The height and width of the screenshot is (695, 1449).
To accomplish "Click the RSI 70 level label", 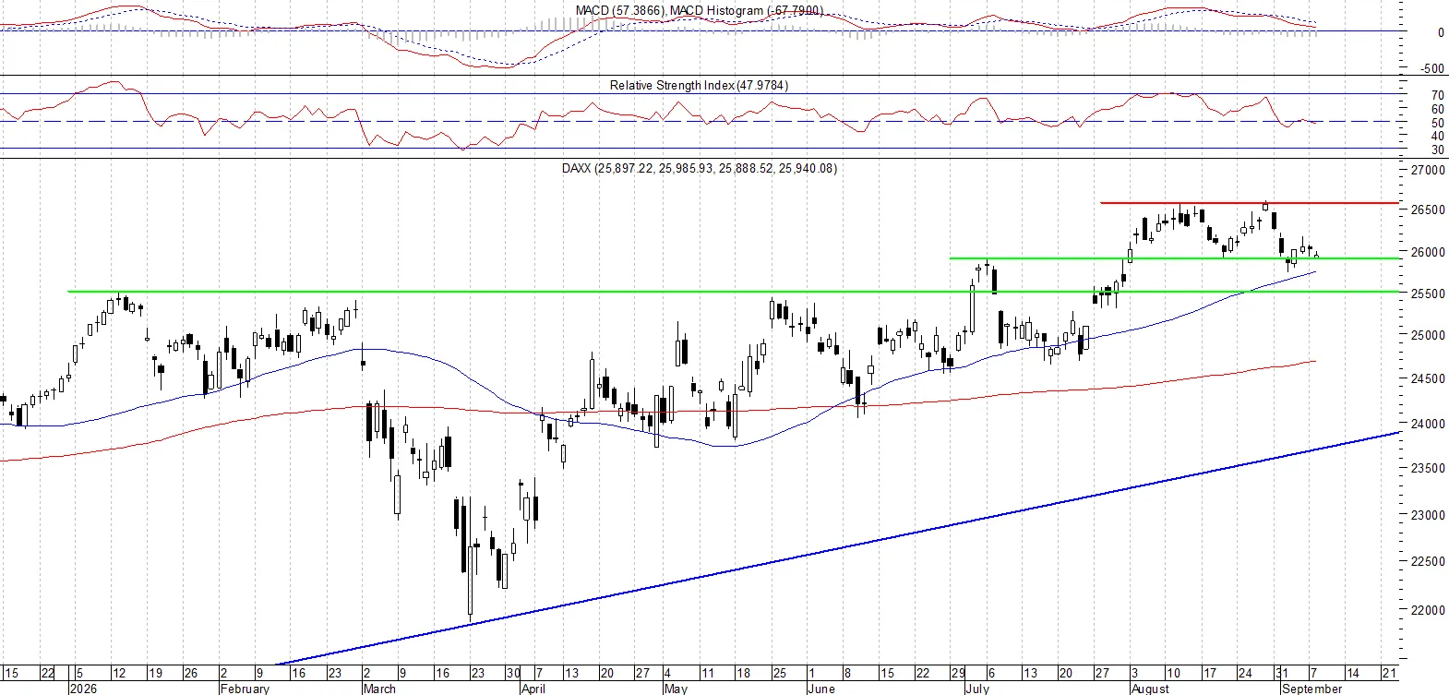I will 1437,95.
